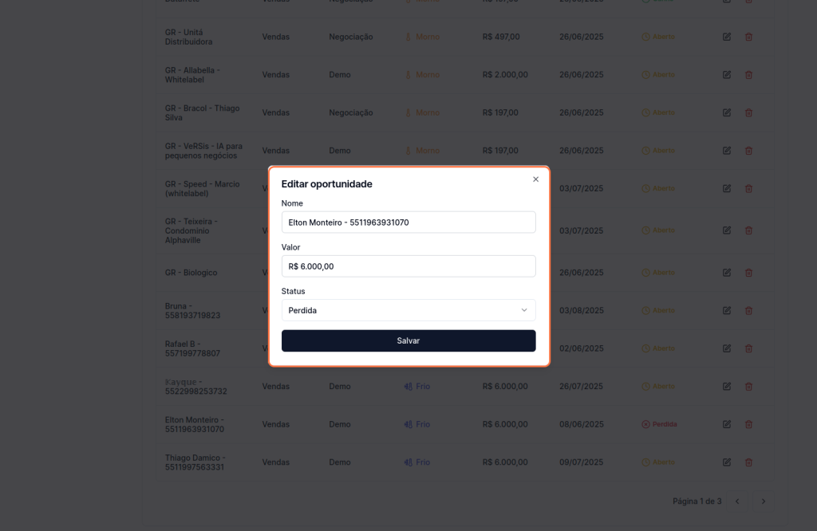Click the Valor input field
The height and width of the screenshot is (531, 817).
408,266
